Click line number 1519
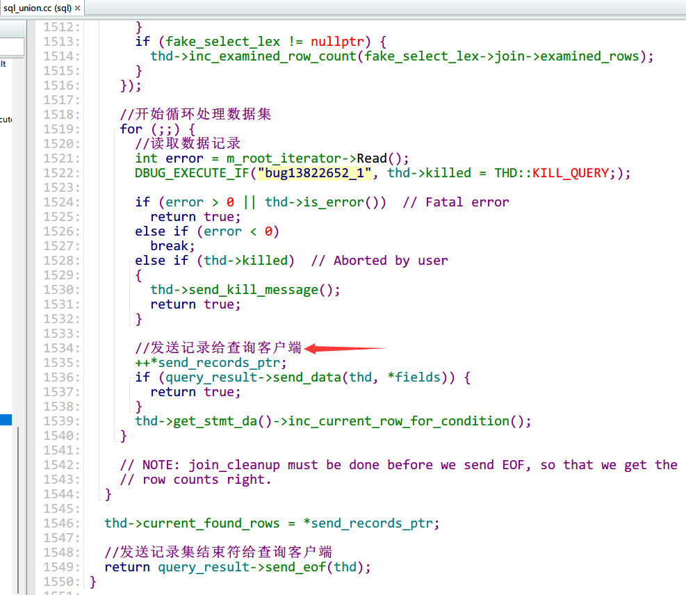The image size is (686, 595). point(62,129)
